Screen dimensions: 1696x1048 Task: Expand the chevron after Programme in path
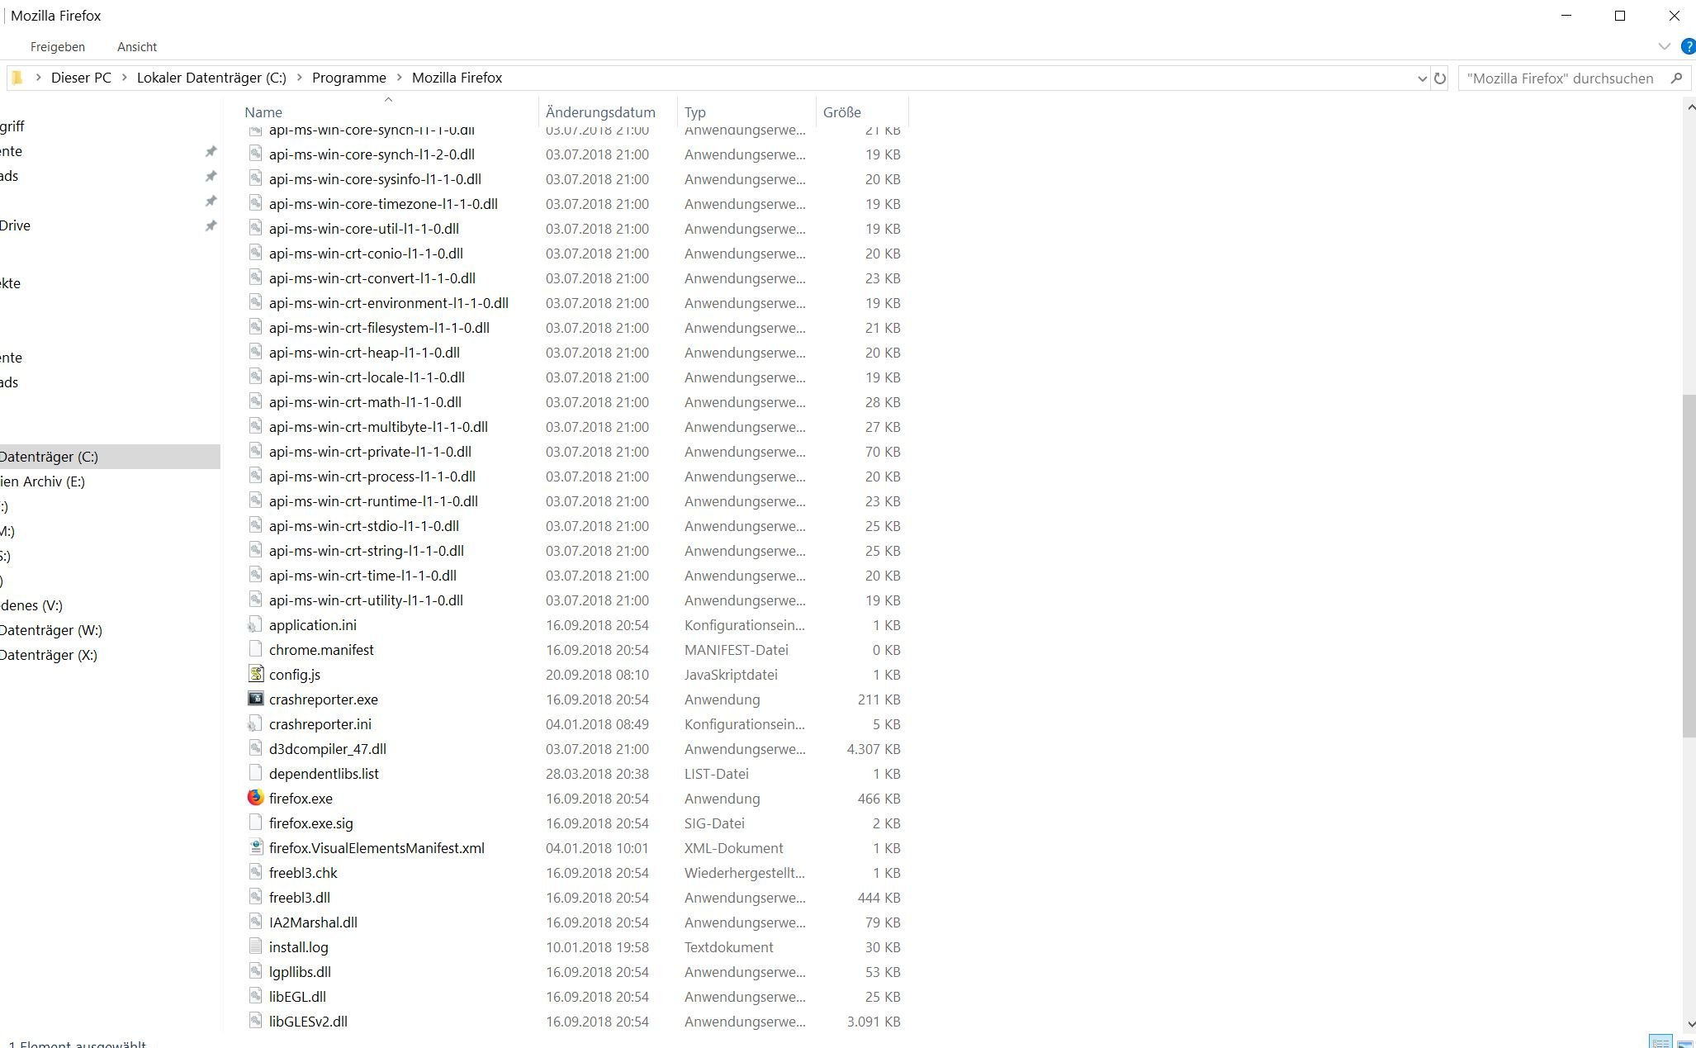click(400, 78)
